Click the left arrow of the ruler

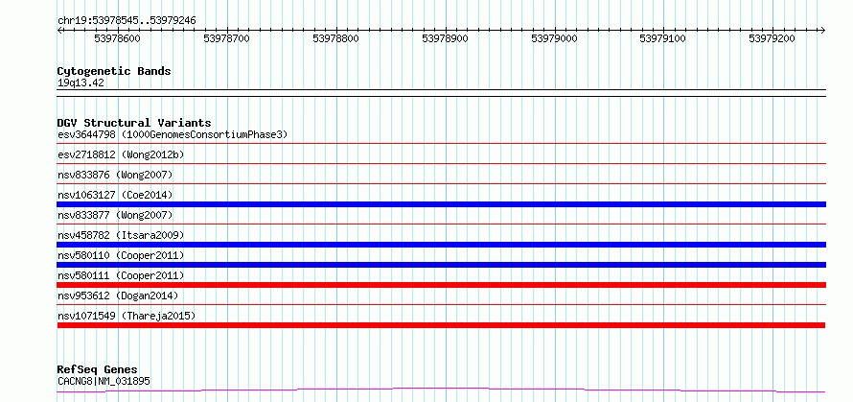coord(59,30)
